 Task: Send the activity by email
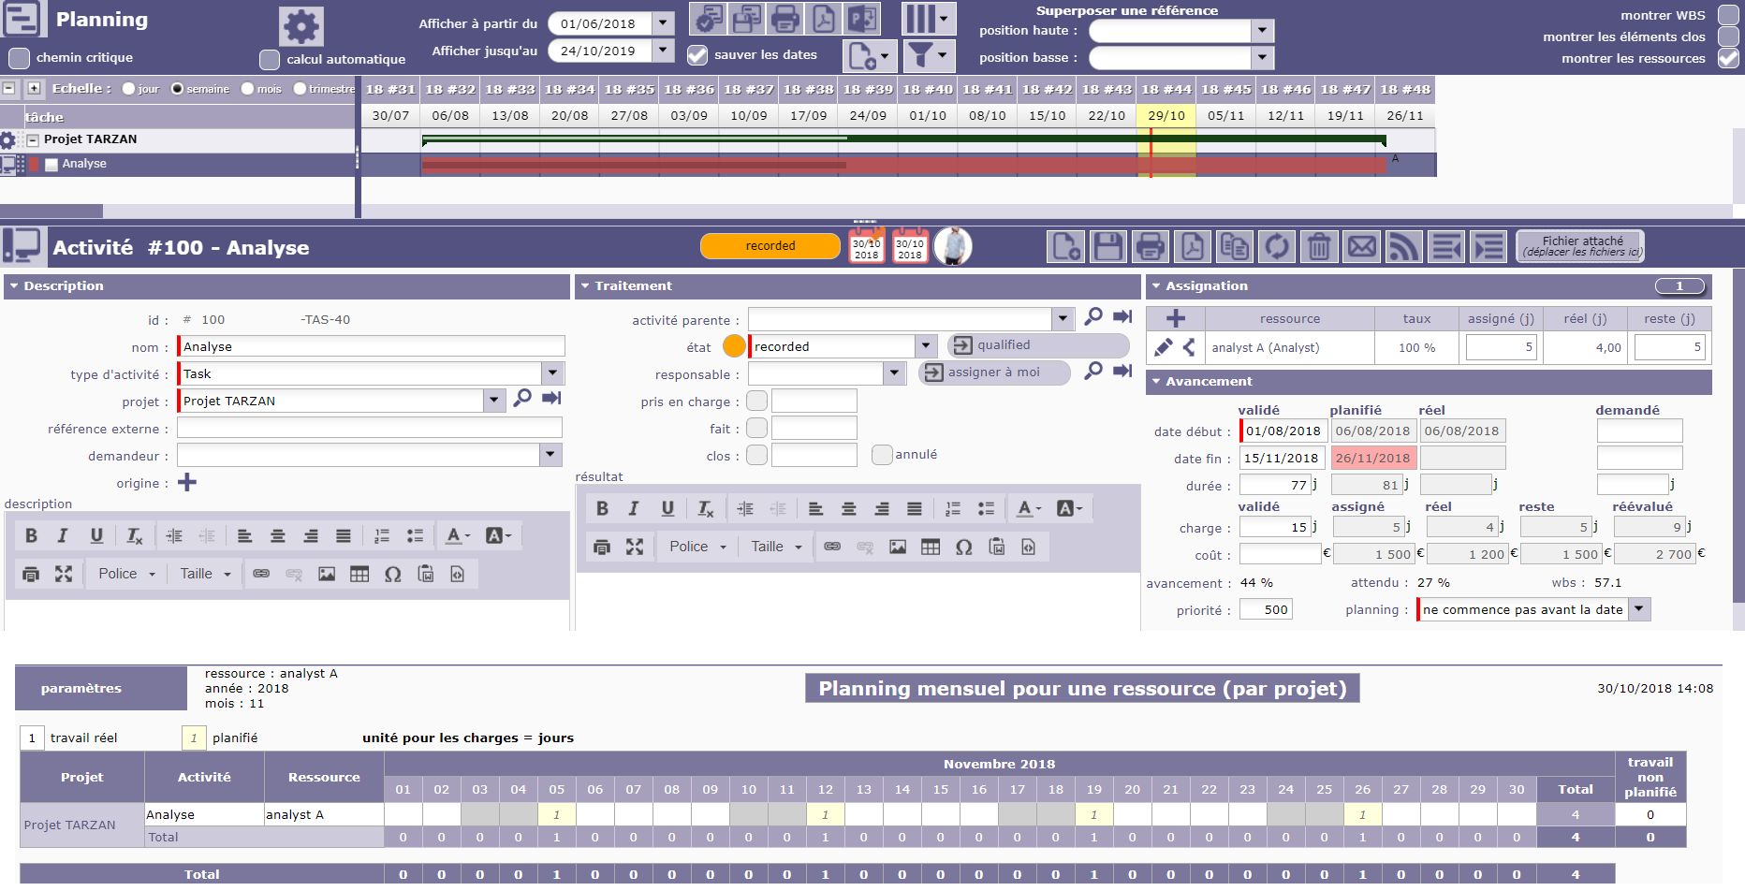tap(1362, 247)
